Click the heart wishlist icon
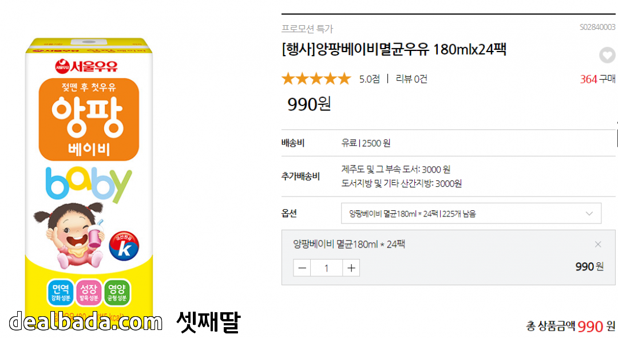The width and height of the screenshot is (618, 338). click(607, 56)
